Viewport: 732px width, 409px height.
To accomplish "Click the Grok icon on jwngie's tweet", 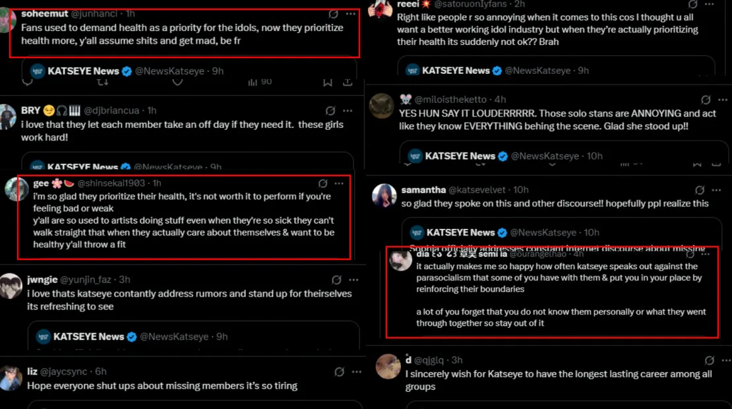I will (336, 280).
